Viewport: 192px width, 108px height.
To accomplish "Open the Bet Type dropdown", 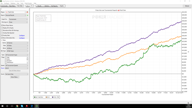I will tap(17, 51).
